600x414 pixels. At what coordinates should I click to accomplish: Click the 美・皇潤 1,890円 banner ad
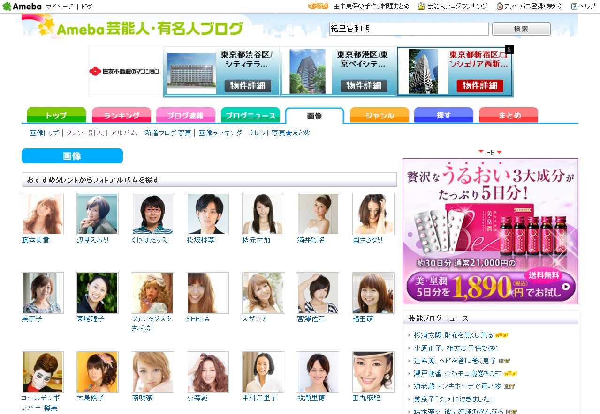pyautogui.click(x=490, y=231)
